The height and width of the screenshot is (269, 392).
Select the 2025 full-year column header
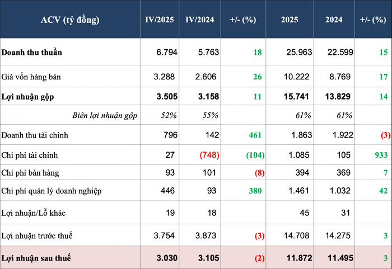(290, 20)
